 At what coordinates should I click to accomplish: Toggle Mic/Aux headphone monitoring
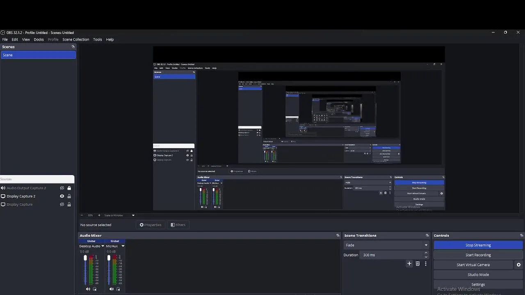point(118,289)
